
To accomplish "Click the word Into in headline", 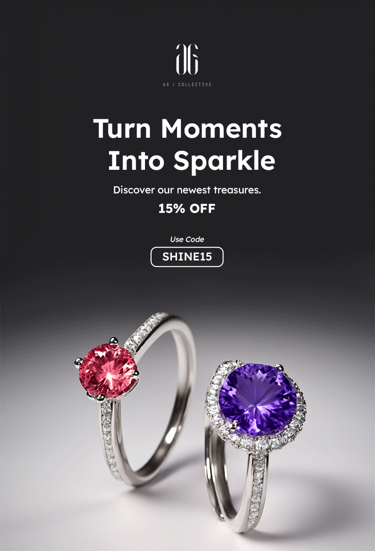I will pyautogui.click(x=136, y=161).
